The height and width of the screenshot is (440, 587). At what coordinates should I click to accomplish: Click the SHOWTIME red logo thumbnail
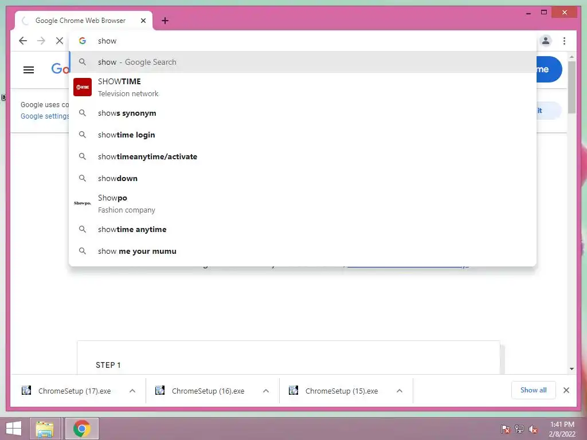tap(83, 87)
